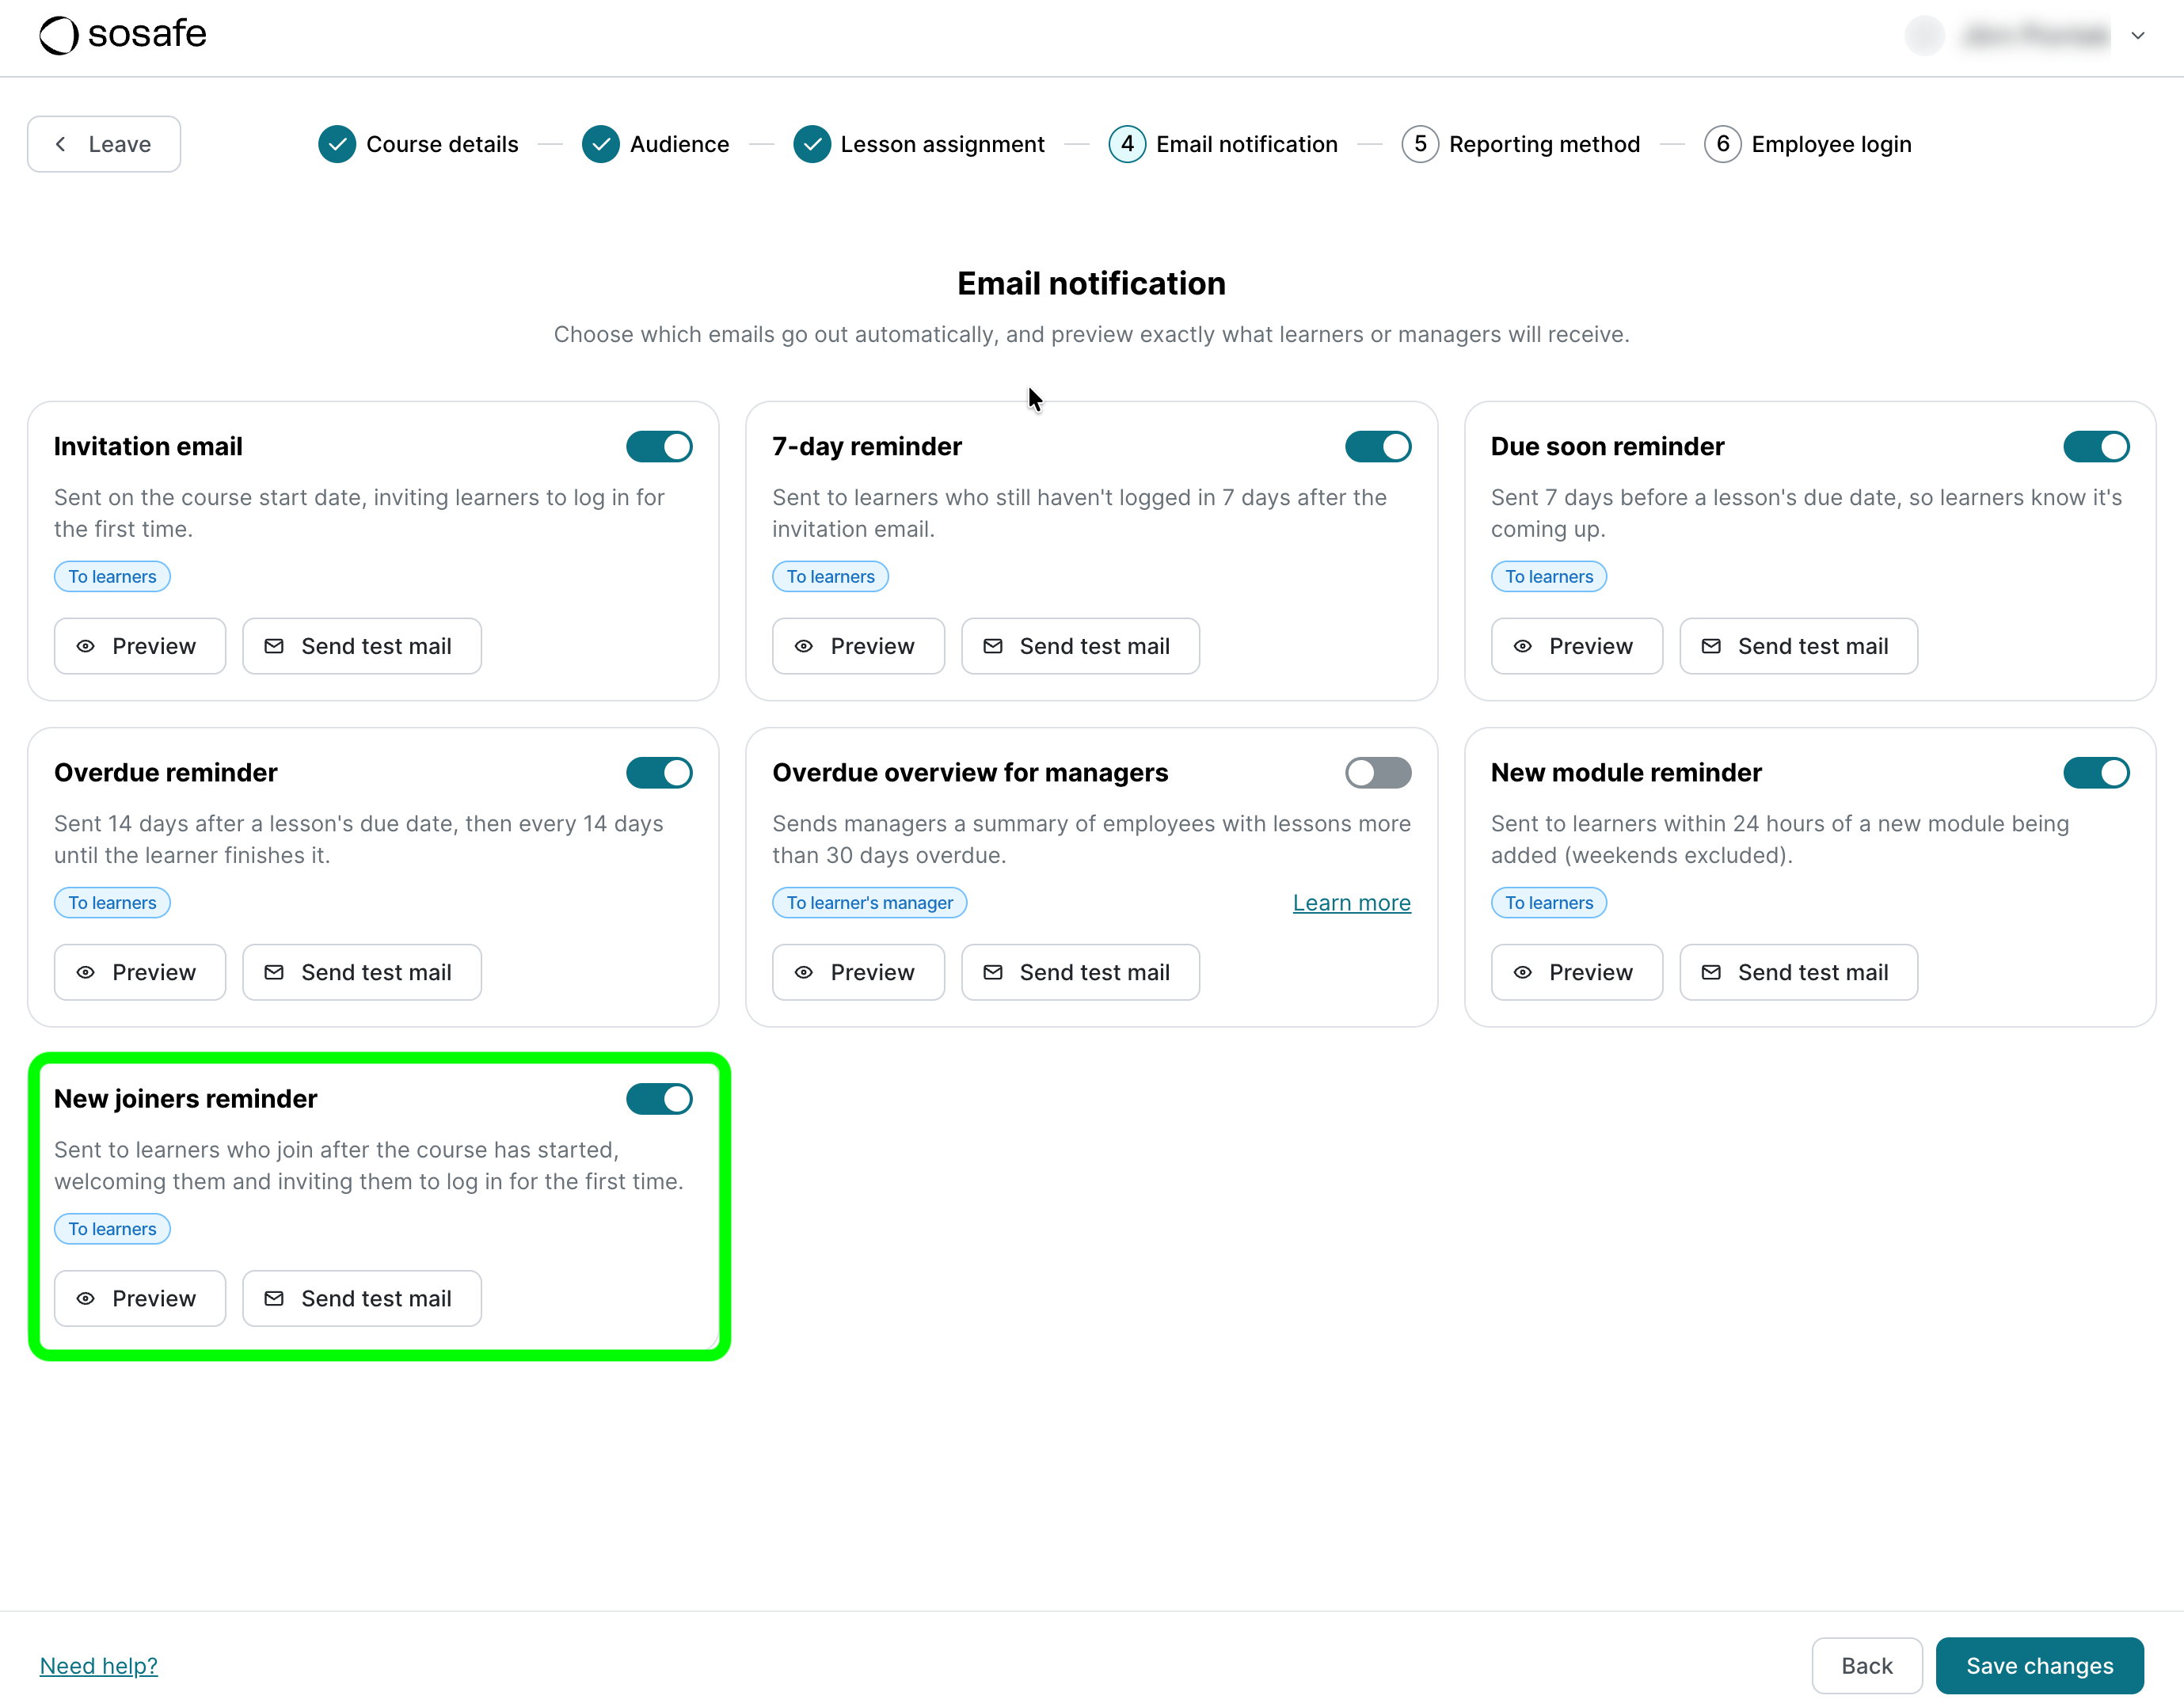Disable the New joiners reminder toggle
Screen dimensions: 2184x1707
[x=659, y=1098]
